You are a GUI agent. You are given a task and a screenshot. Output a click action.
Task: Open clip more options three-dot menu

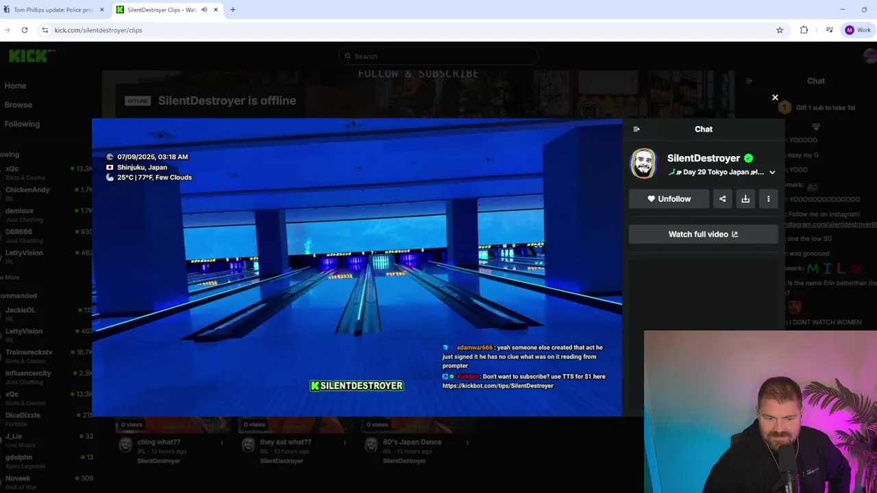click(768, 199)
